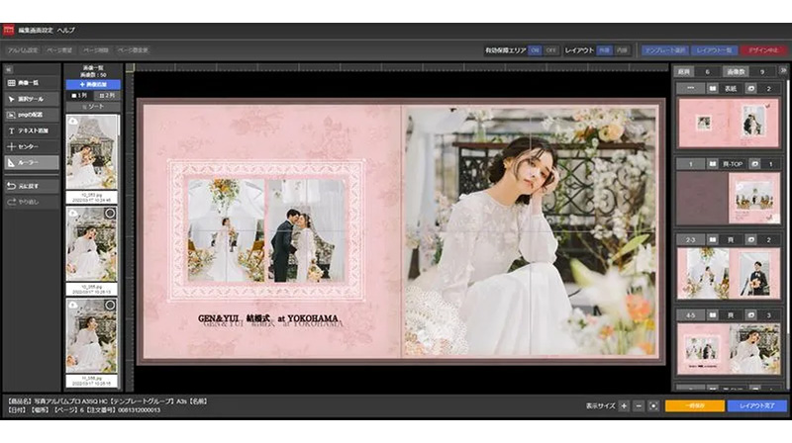Open the 2-3 page spread thumbnail
The width and height of the screenshot is (792, 443).
coord(729,274)
